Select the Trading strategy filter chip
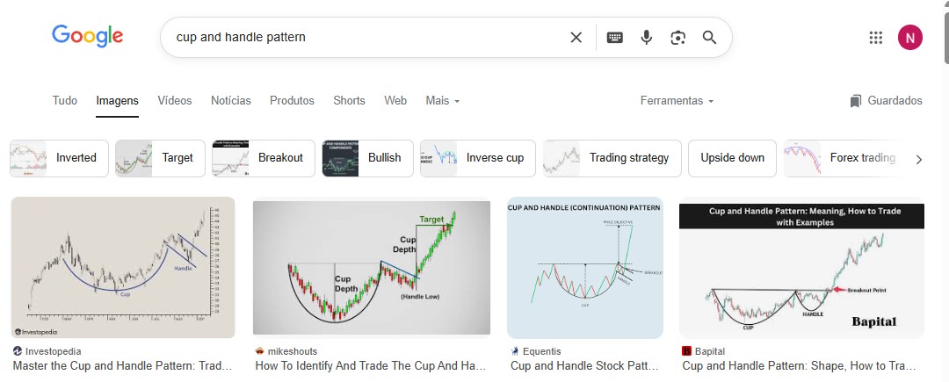The width and height of the screenshot is (949, 382). 612,158
